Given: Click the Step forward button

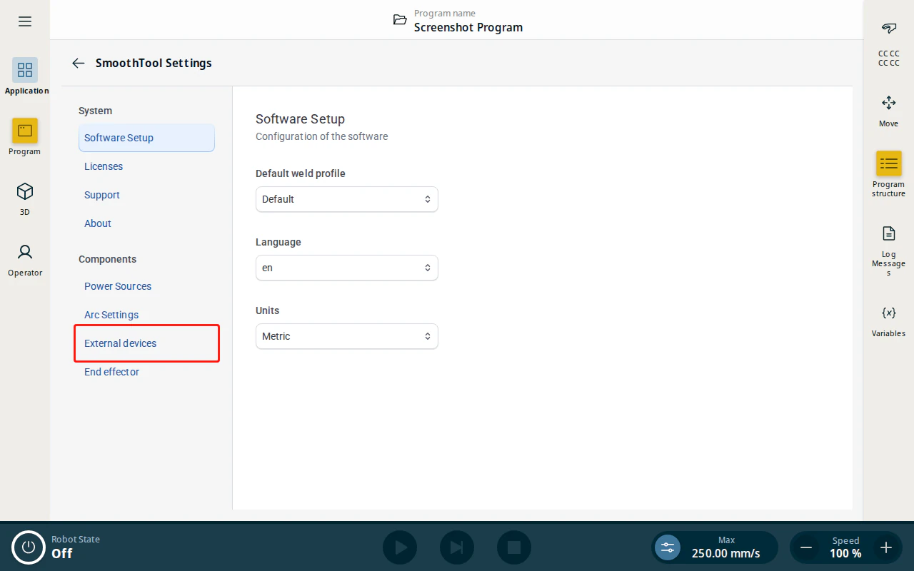Looking at the screenshot, I should [457, 547].
